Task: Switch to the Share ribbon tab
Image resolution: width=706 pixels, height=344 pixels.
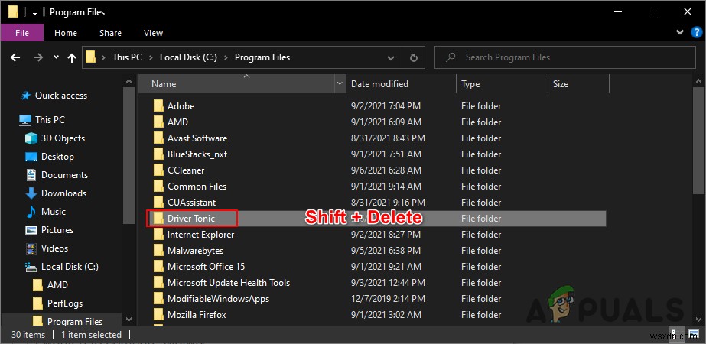Action: (110, 33)
